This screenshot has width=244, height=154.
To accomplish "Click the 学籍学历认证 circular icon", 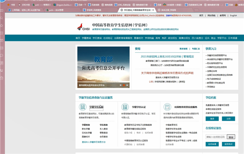I will pos(125,107).
